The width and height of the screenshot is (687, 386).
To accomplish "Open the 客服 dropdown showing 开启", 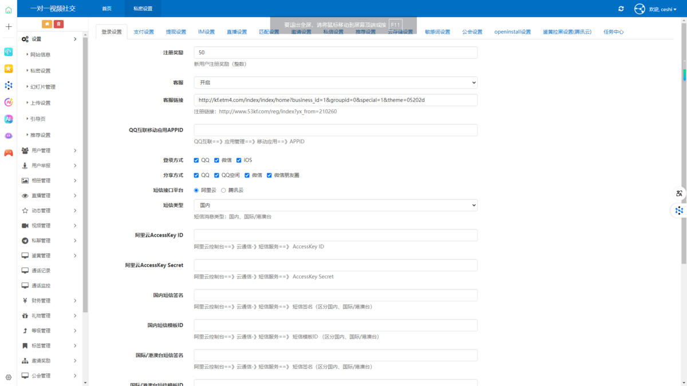I will tap(335, 82).
